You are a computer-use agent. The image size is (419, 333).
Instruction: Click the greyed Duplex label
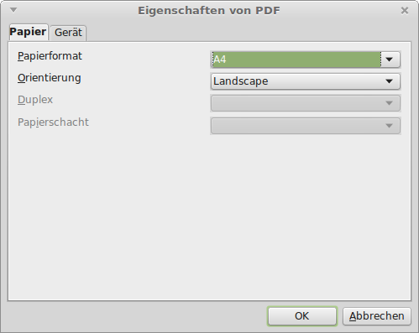click(x=35, y=100)
